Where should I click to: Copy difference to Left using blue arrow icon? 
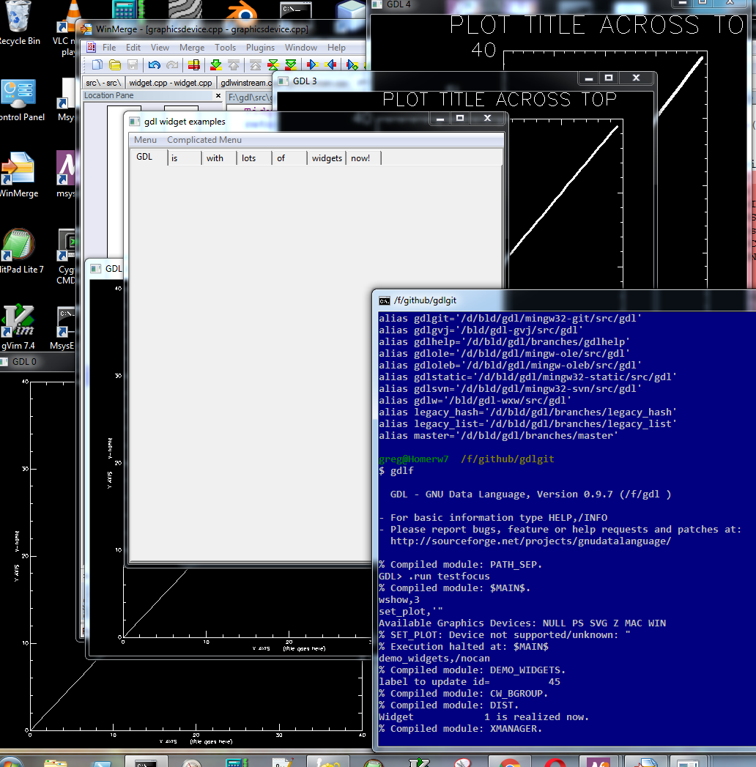pos(330,64)
